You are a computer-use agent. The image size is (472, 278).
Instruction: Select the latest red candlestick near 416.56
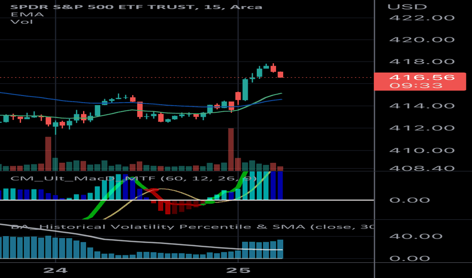(281, 74)
